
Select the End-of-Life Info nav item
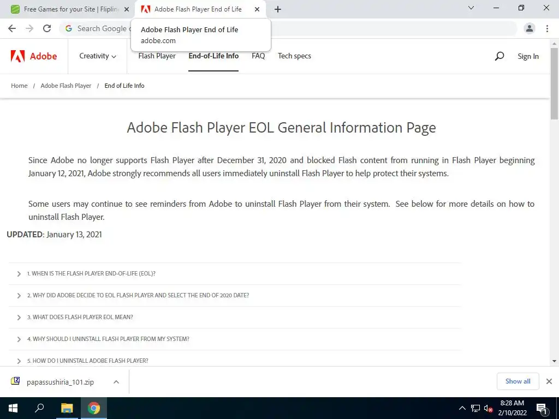[213, 56]
